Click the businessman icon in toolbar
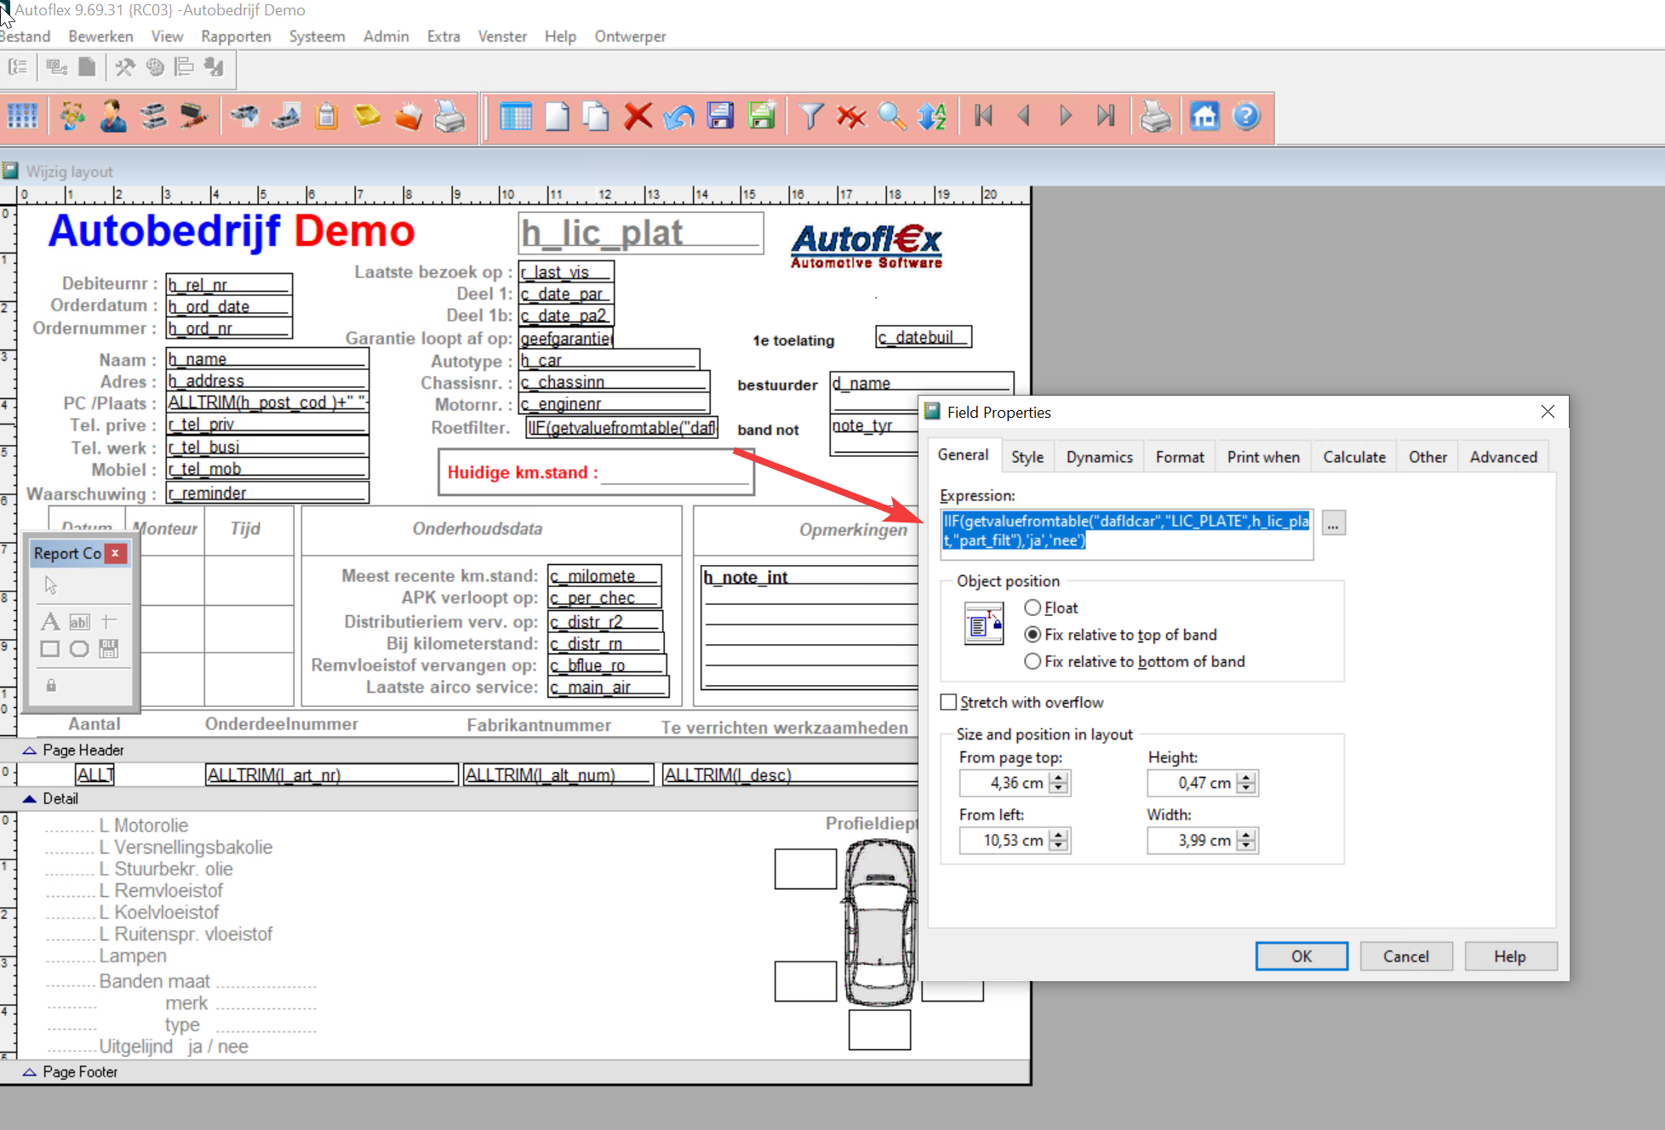This screenshot has width=1665, height=1130. click(x=112, y=116)
